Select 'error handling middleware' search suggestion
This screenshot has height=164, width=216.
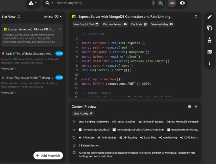[94, 122]
